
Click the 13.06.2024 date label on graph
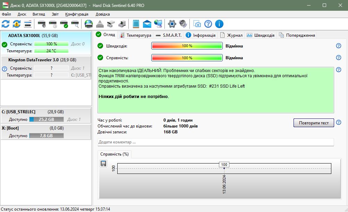point(224,184)
